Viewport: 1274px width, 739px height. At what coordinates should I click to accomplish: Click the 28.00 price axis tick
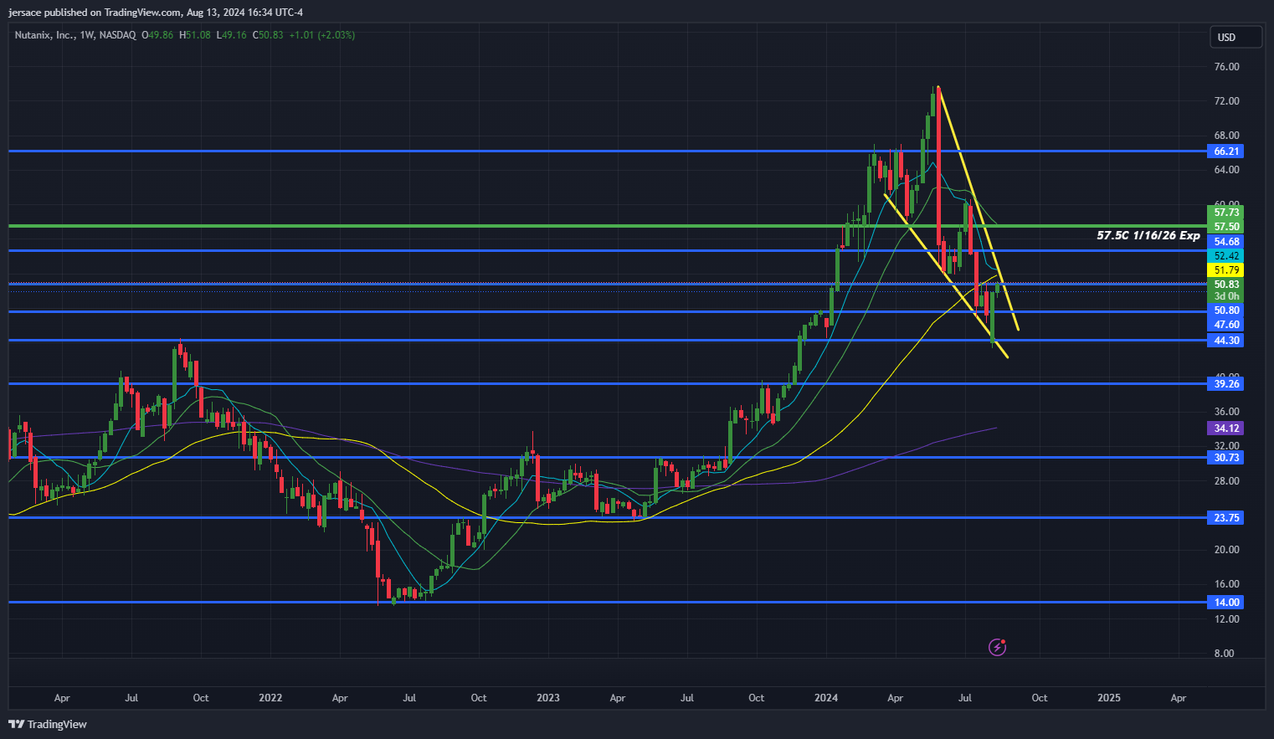point(1226,481)
